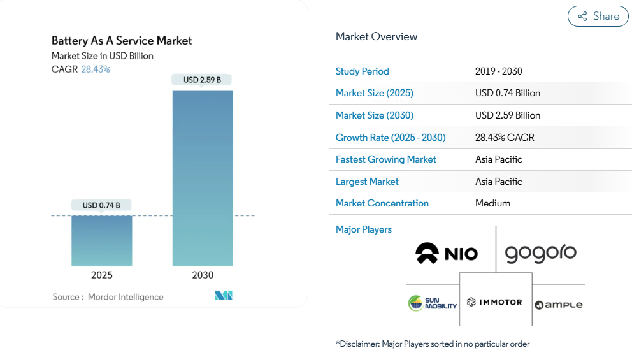632x355 pixels.
Task: Click the NIO logo
Action: pyautogui.click(x=447, y=254)
